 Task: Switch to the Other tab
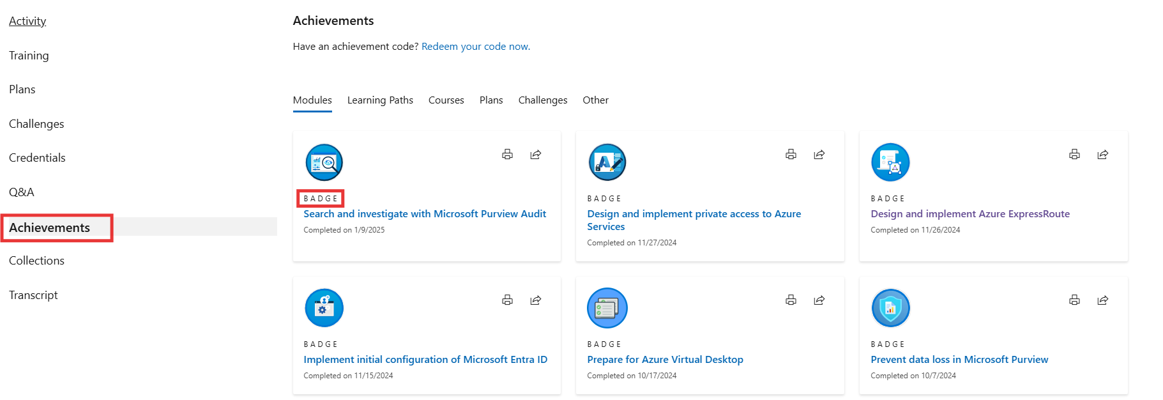(595, 100)
